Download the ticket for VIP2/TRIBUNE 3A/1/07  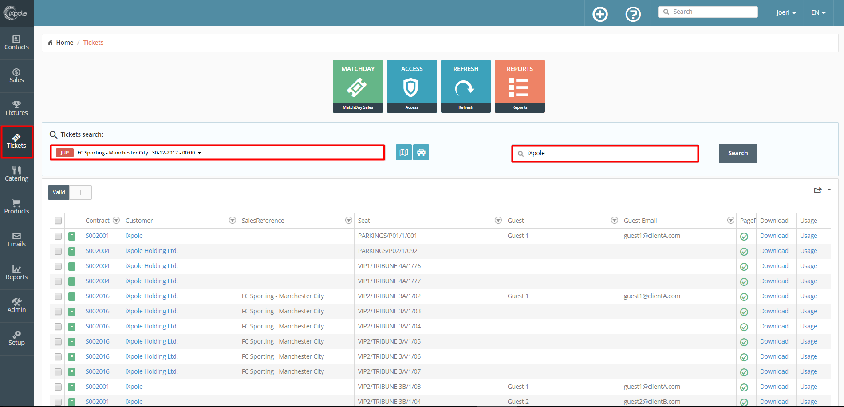pyautogui.click(x=774, y=371)
